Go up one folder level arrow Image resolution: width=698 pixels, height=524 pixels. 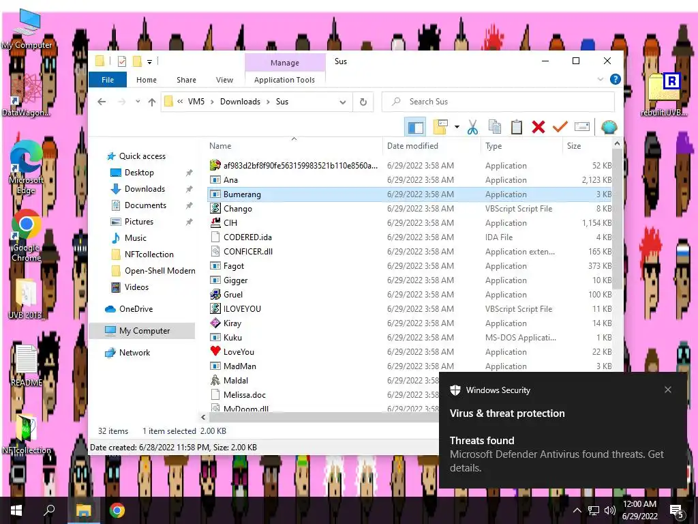(152, 102)
